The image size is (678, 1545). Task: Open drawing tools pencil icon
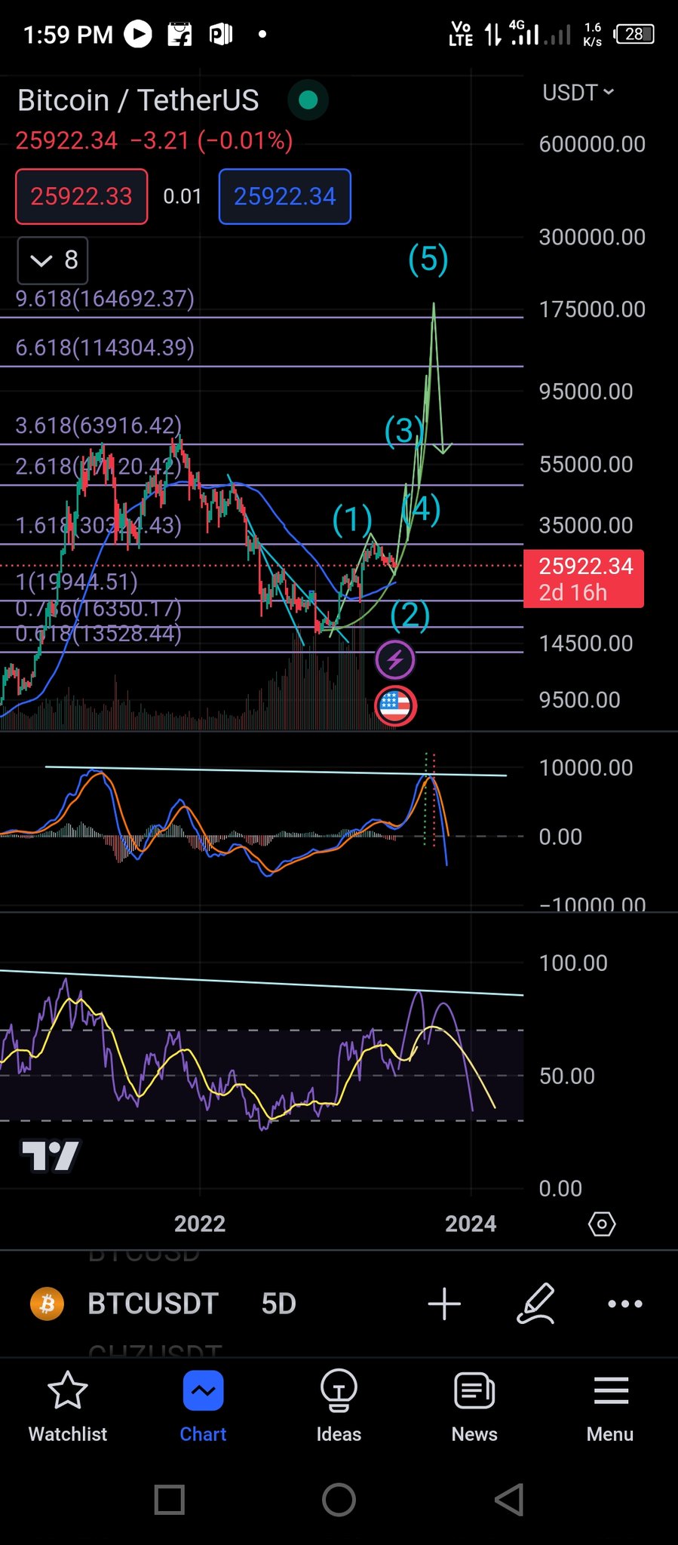535,1304
